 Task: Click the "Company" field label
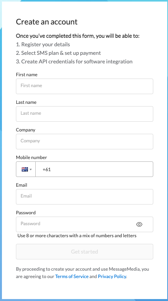tap(26, 130)
